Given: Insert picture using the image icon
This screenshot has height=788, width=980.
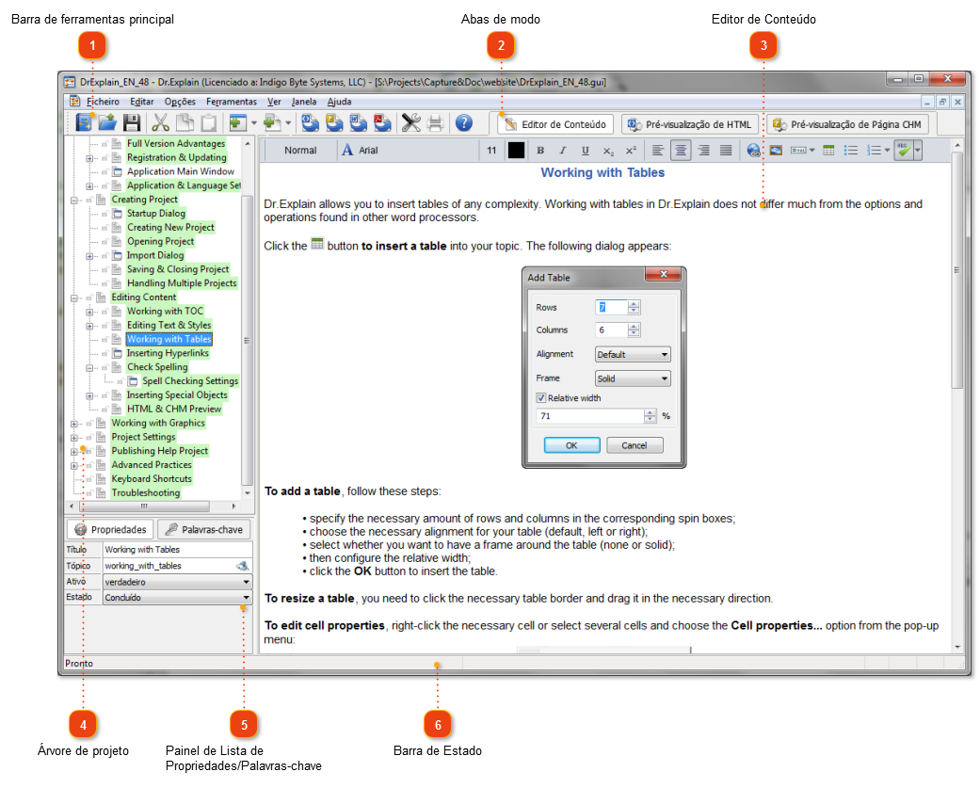Looking at the screenshot, I should click(x=776, y=151).
